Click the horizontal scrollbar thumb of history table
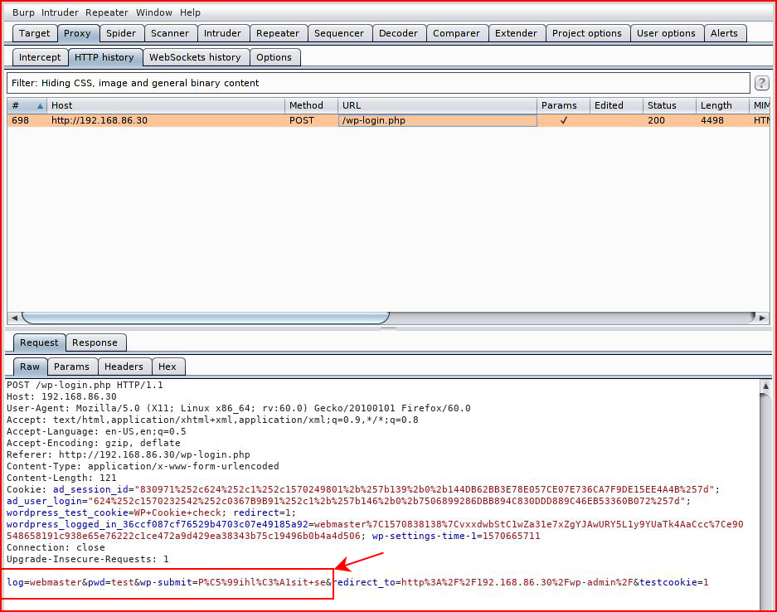The width and height of the screenshot is (777, 612). [x=206, y=318]
